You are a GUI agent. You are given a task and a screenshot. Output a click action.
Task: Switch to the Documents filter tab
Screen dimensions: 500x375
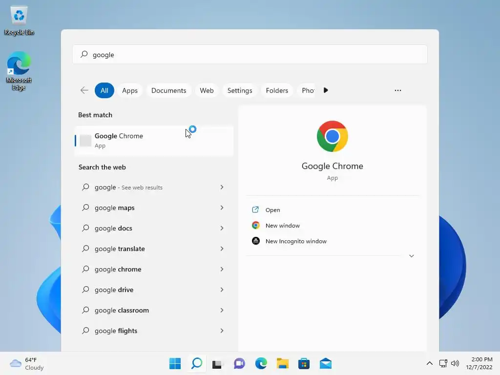tap(168, 90)
